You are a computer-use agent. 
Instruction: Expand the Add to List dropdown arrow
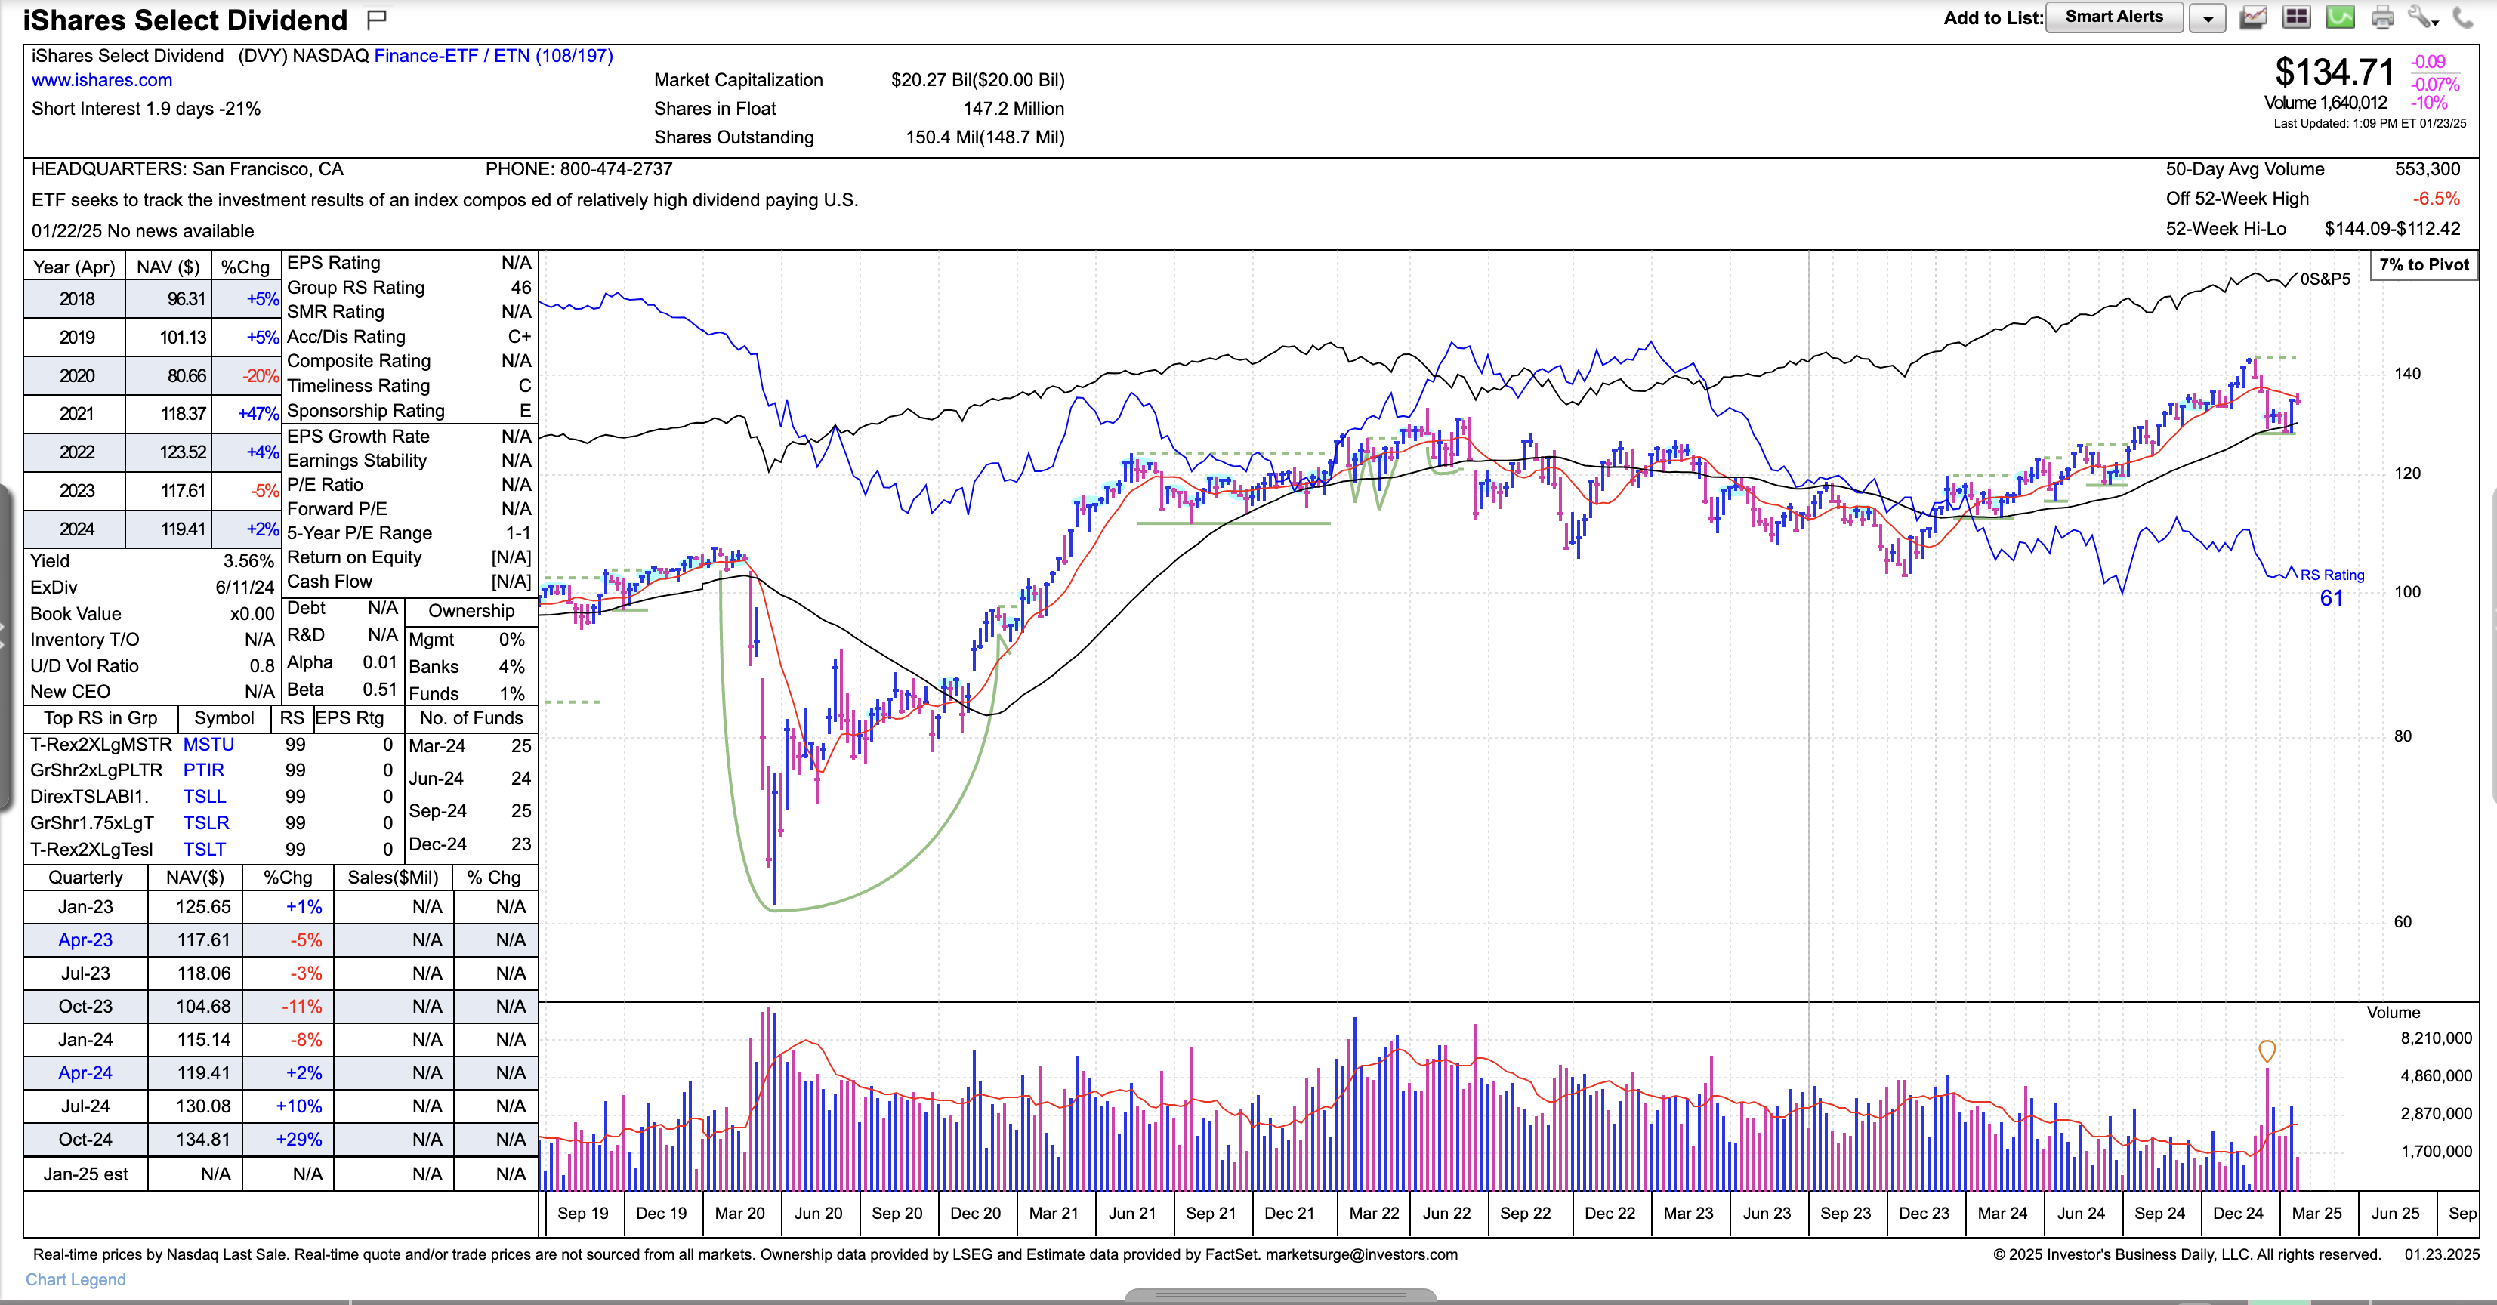2207,18
